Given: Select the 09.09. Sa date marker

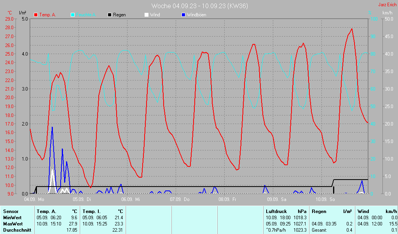Looking at the screenshot, I should (276, 199).
